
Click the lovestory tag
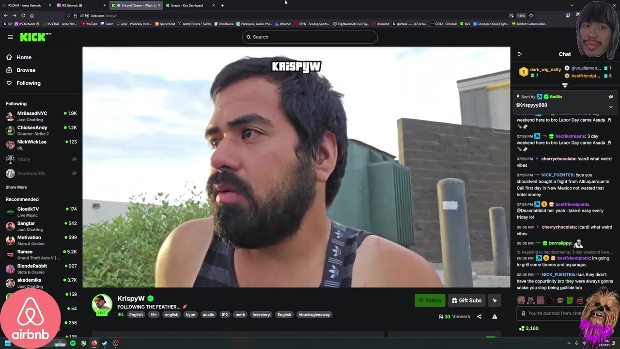(x=261, y=315)
